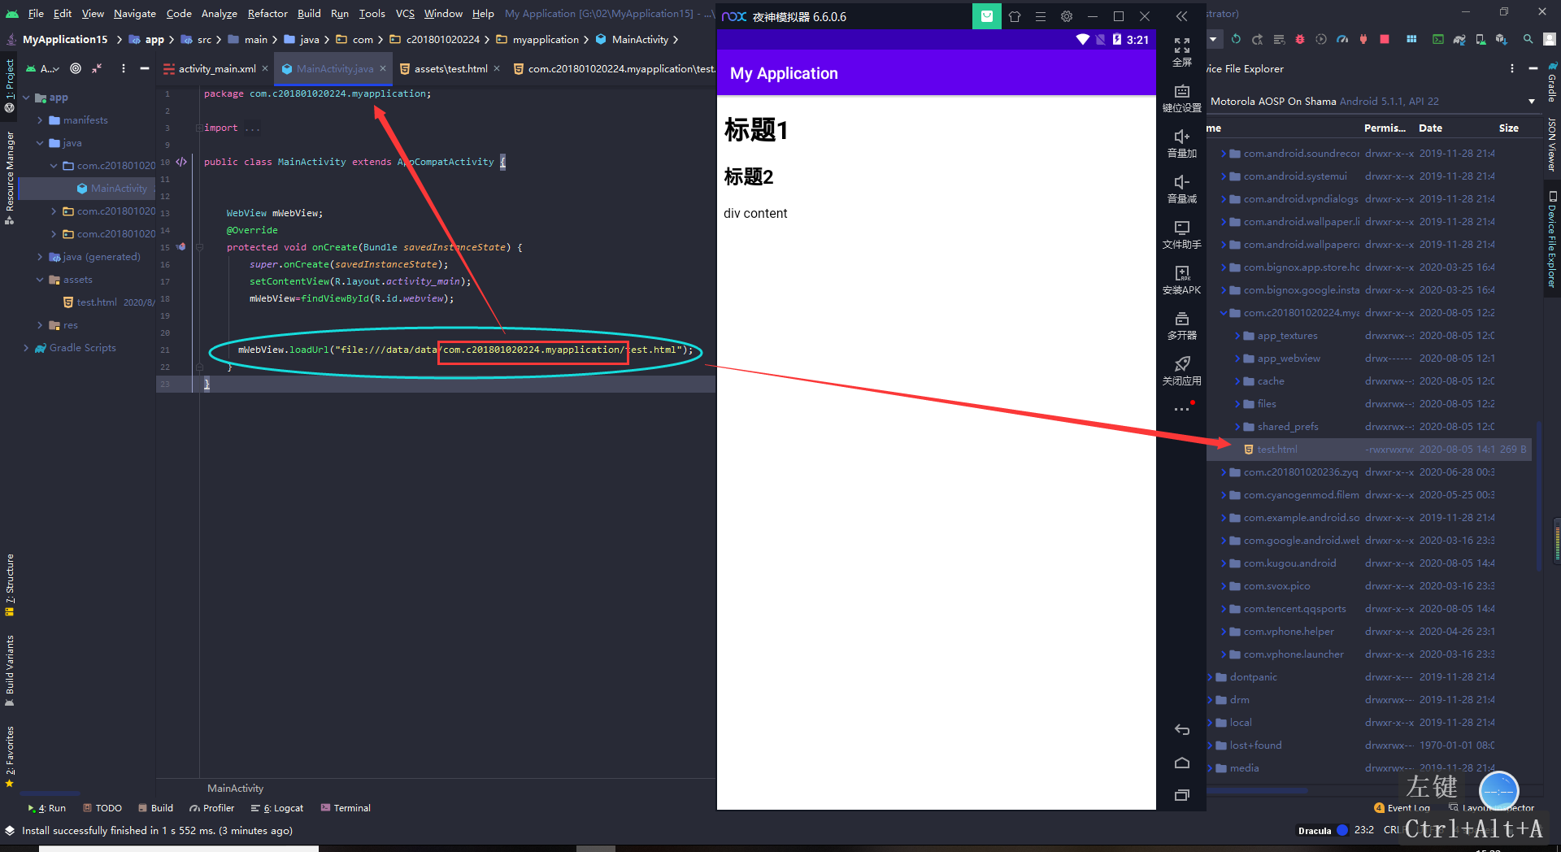Close the activity_main.xml tab
Viewport: 1561px width, 852px height.
(265, 69)
